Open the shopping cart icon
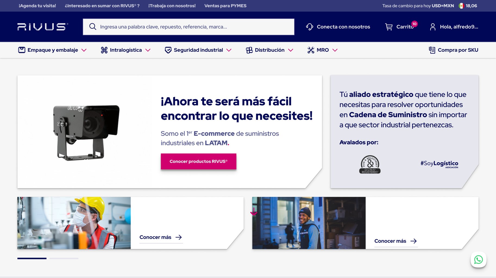Image resolution: width=496 pixels, height=278 pixels. point(389,27)
